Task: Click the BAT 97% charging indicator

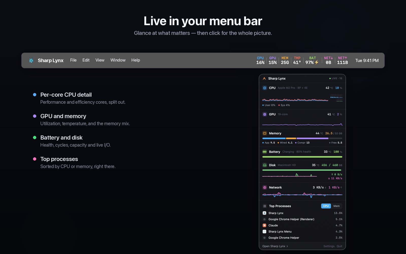Action: point(312,60)
